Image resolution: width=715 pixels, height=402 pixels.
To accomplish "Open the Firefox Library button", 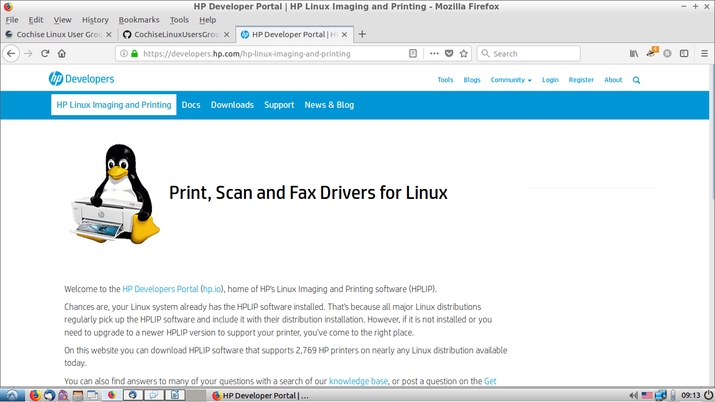I will (634, 53).
